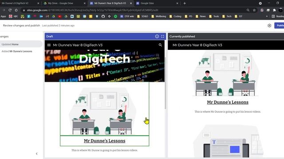Viewport: 284px width, 159px height.
Task: Open the 'Tools' bookmarks folder
Action: (x=214, y=16)
